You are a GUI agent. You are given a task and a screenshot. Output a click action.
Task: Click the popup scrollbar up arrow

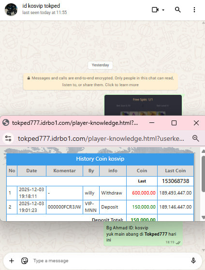pyautogui.click(x=203, y=151)
